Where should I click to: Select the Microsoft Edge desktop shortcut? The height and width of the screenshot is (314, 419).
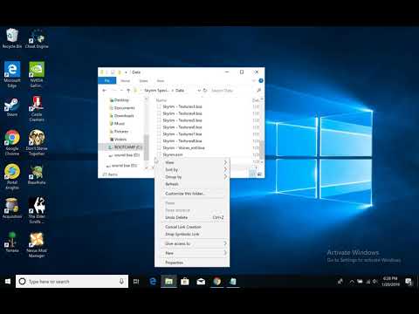pos(12,74)
